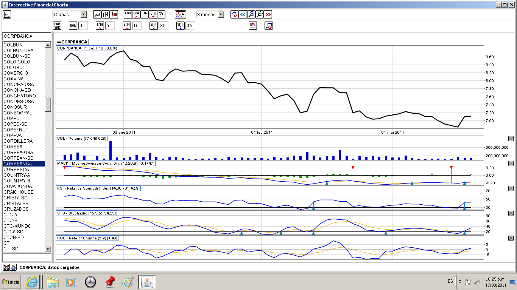Screen dimensions: 517x290
Task: Edit SMA 1 period field showing 15
Action: [x=137, y=26]
